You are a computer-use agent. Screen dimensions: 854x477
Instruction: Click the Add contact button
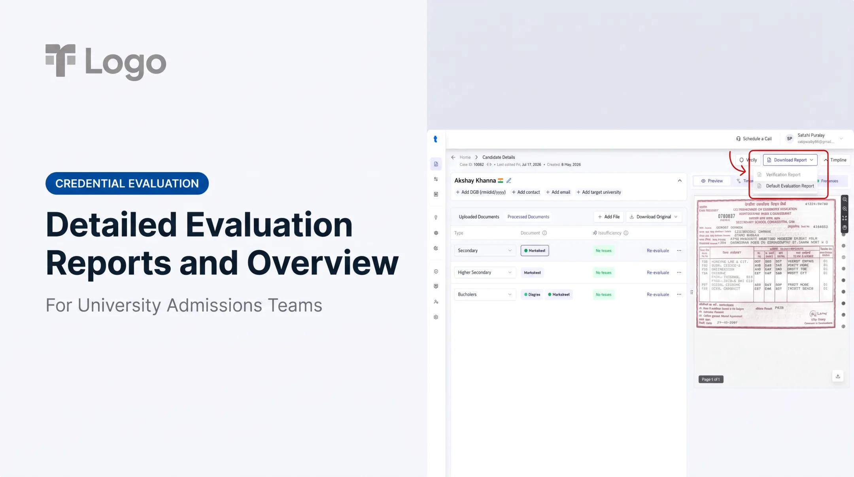(x=525, y=192)
